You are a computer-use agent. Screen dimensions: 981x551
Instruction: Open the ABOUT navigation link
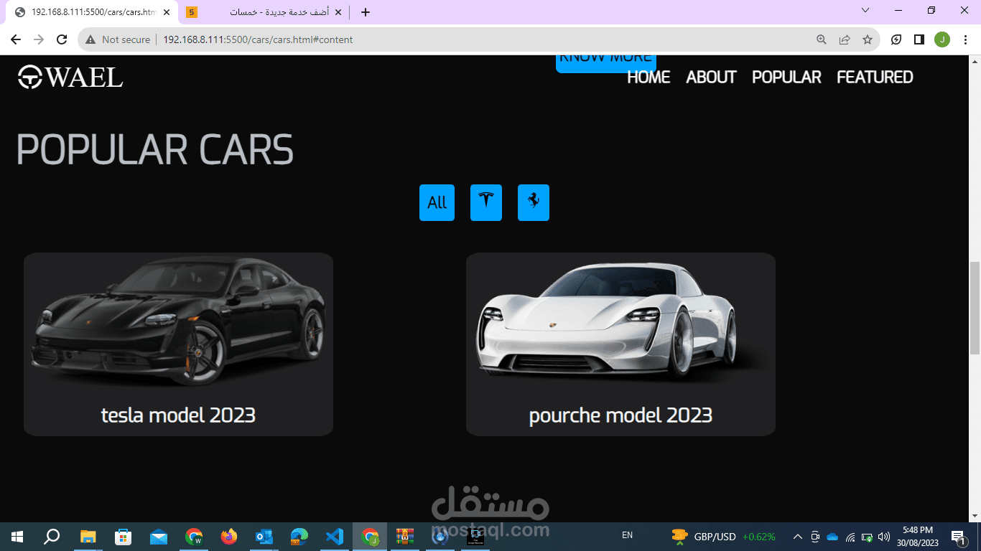pos(711,77)
